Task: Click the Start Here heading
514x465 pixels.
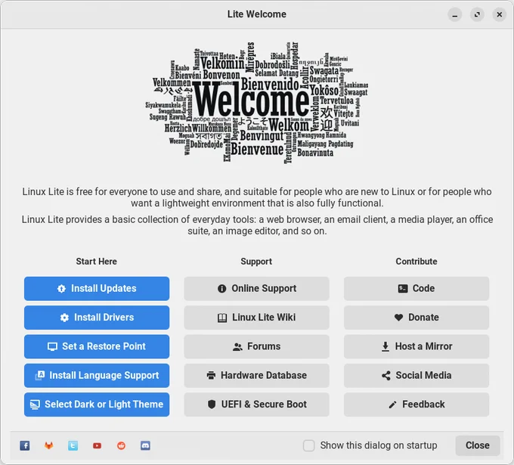Action: [x=97, y=262]
